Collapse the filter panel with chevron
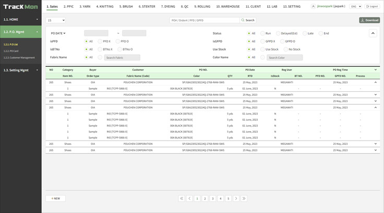The height and width of the screenshot is (213, 384). click(373, 33)
